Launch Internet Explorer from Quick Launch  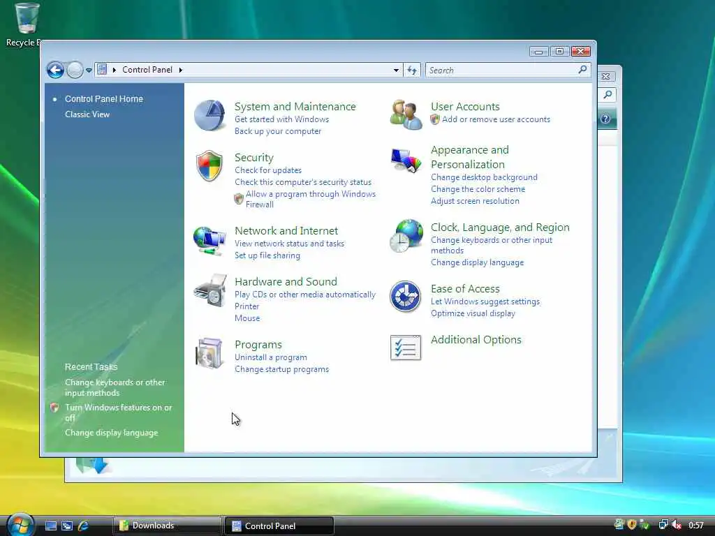(84, 526)
